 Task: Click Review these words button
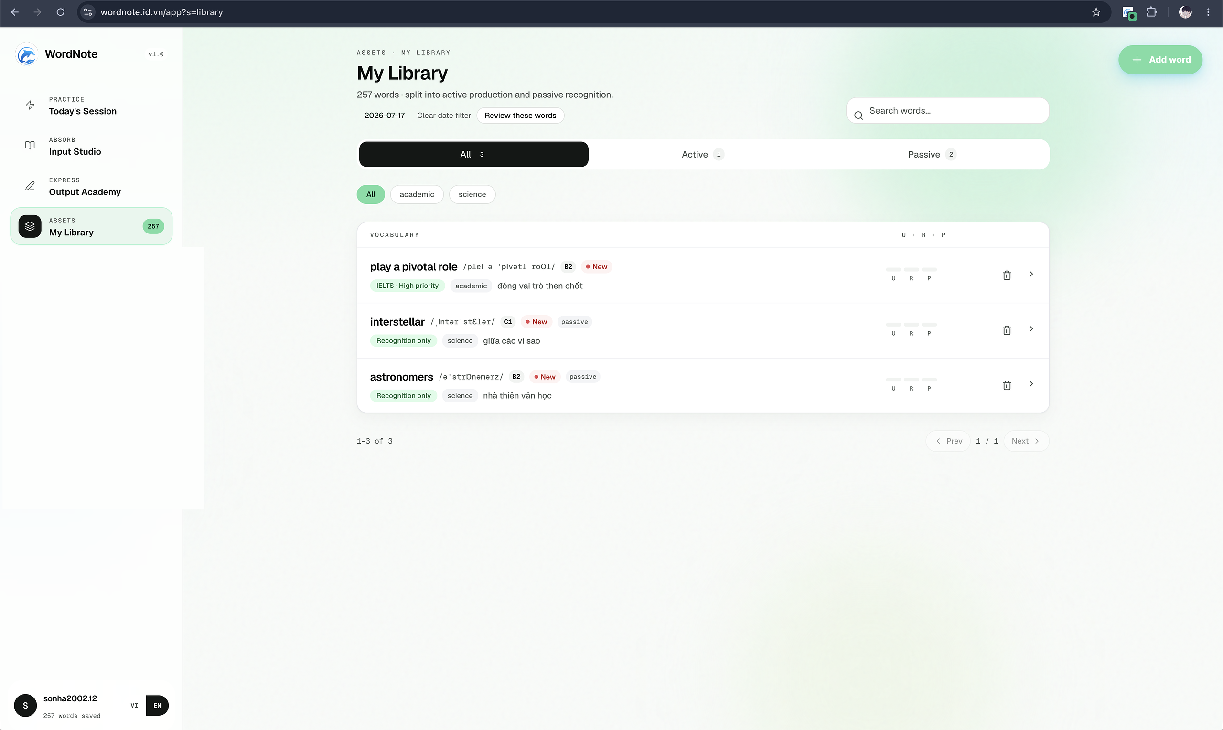(520, 116)
